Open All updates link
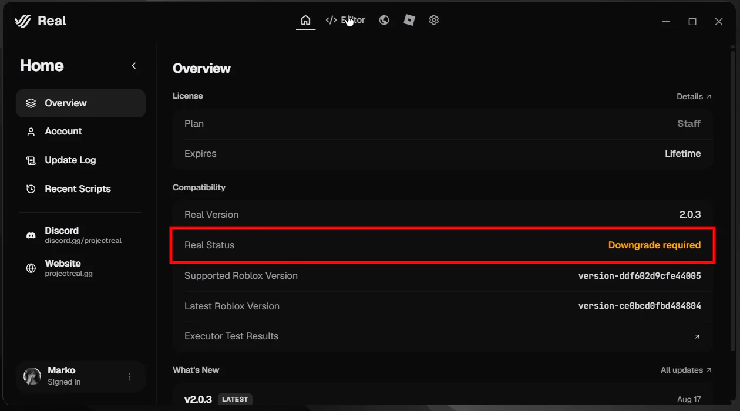 [x=686, y=370]
